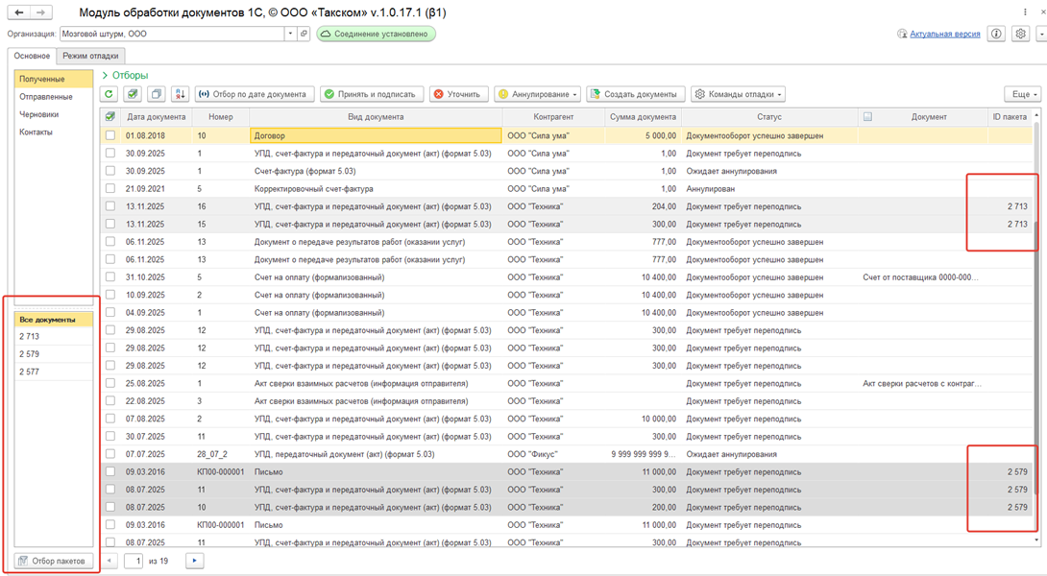Click the mark all documents icon
Viewport: 1047px width, 576px height.
[133, 94]
